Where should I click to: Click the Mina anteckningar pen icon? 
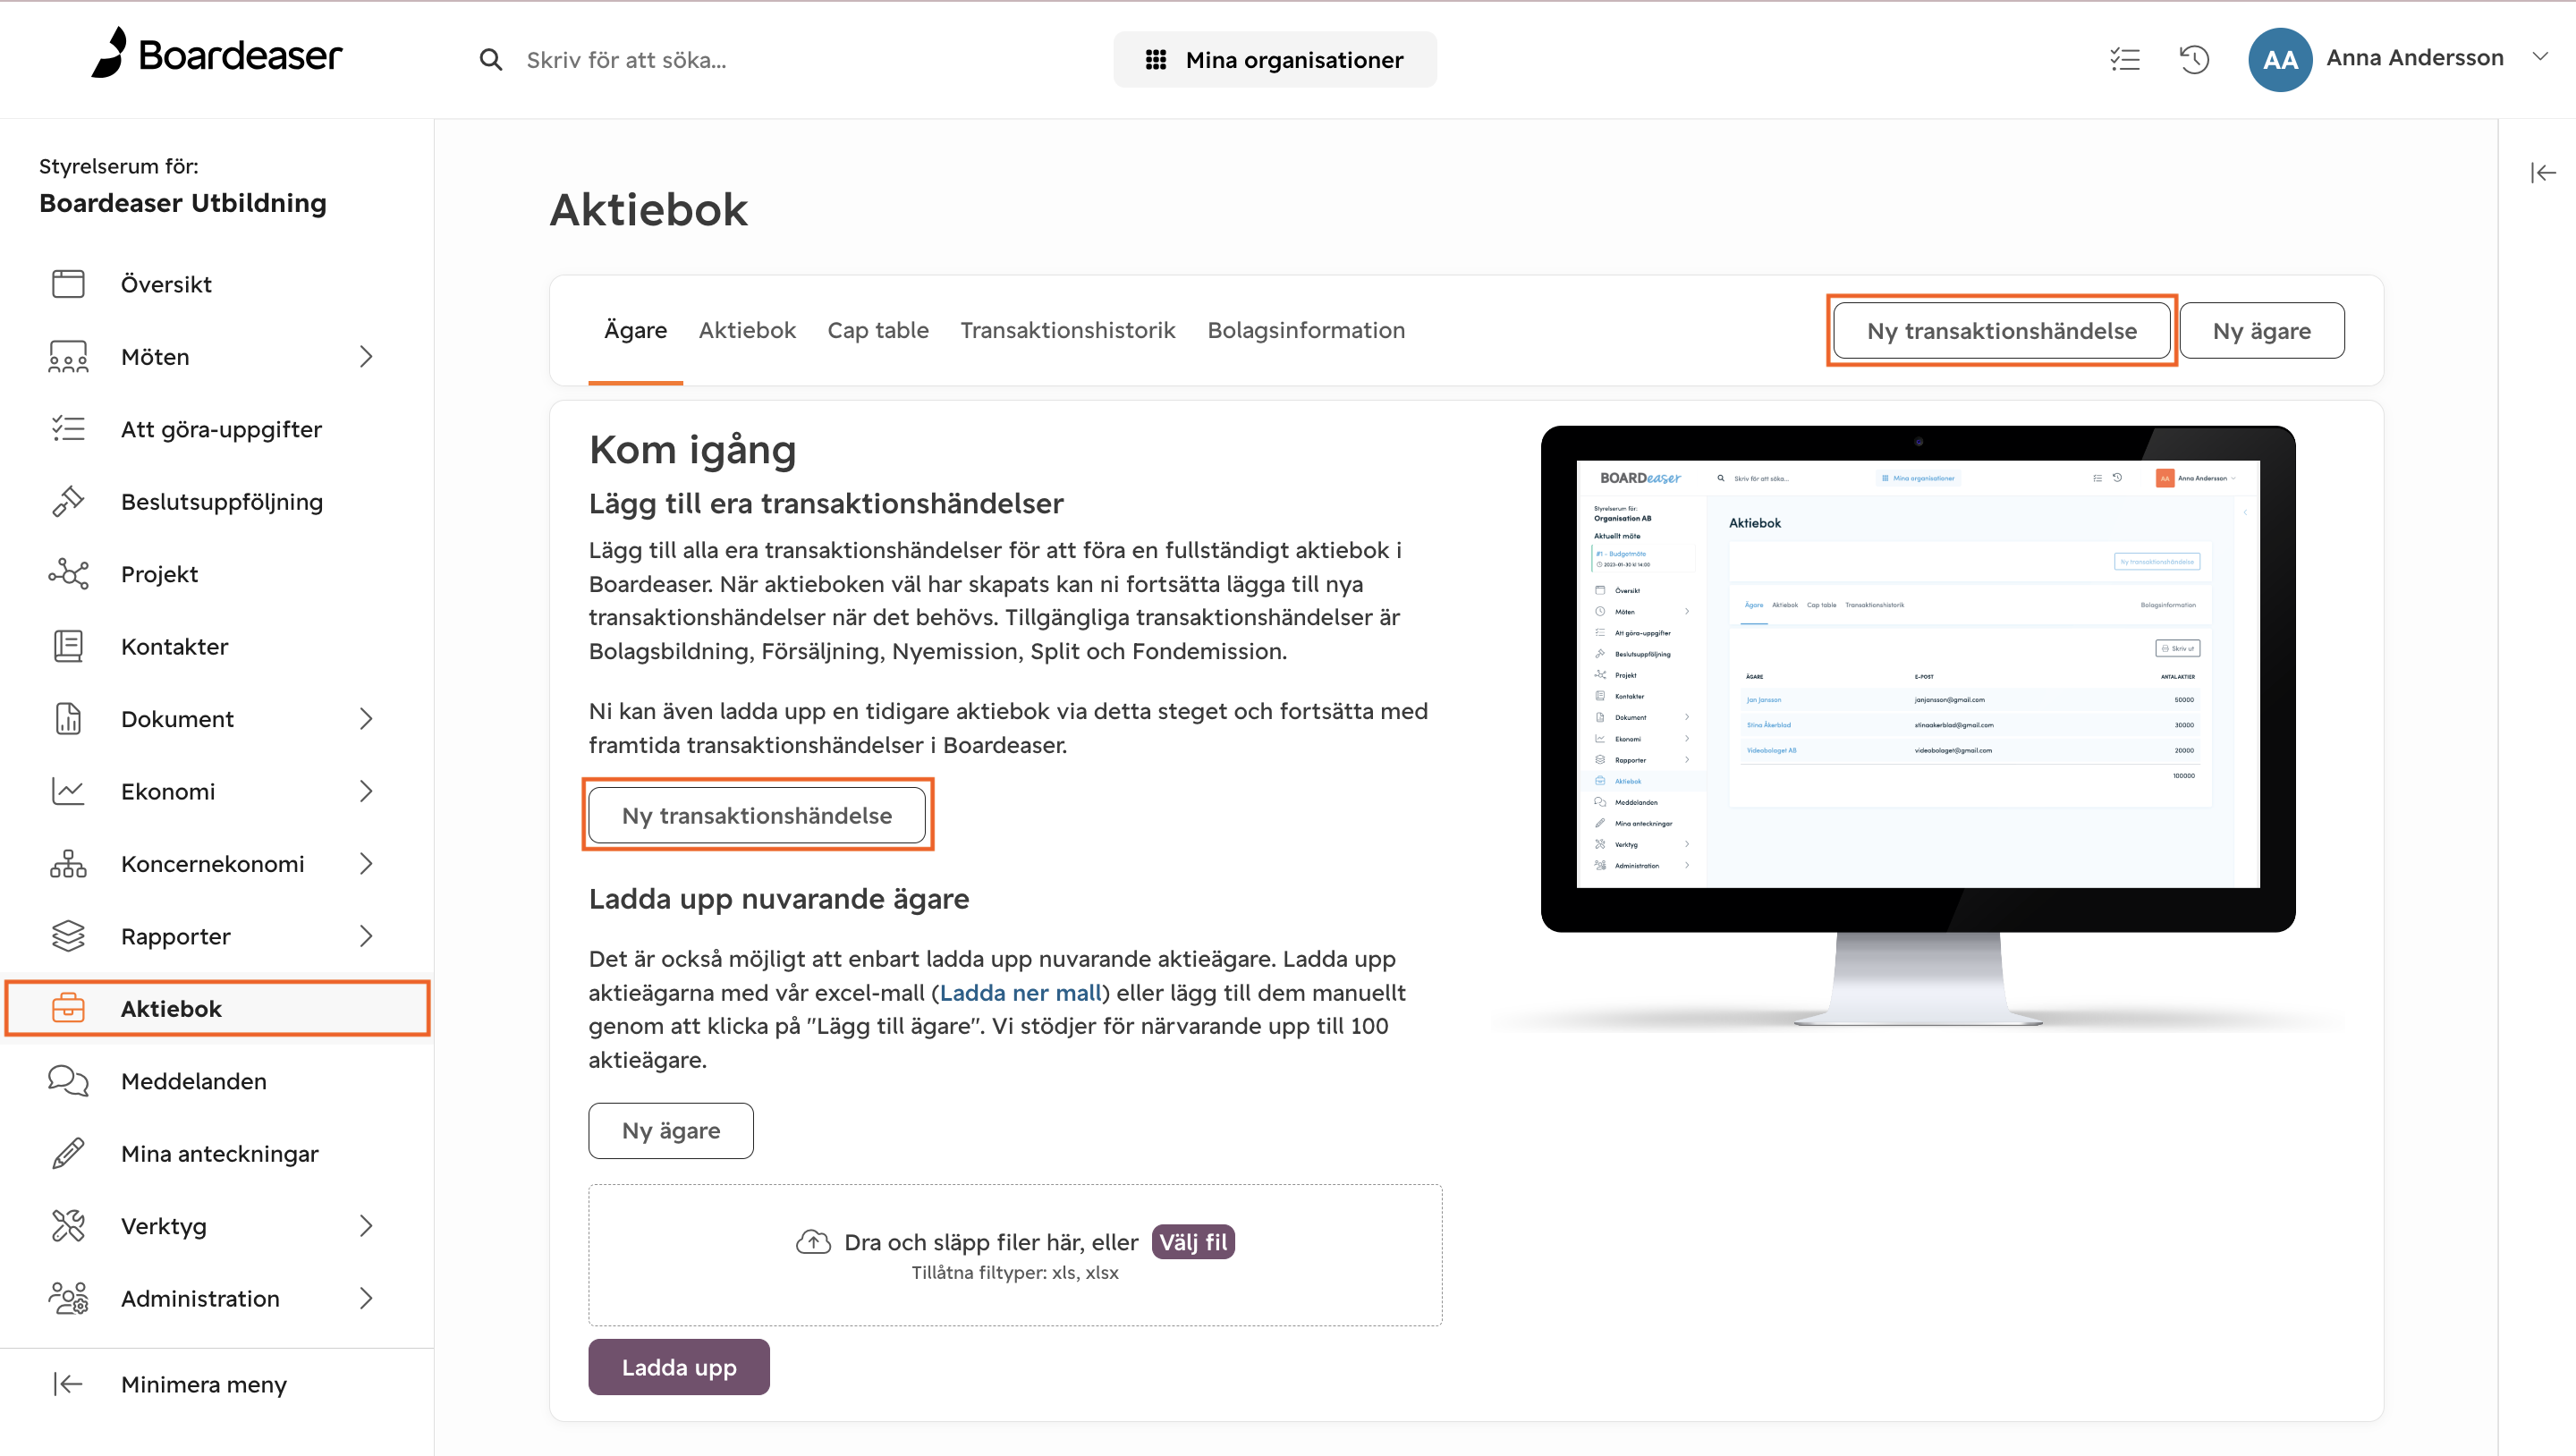[x=67, y=1153]
